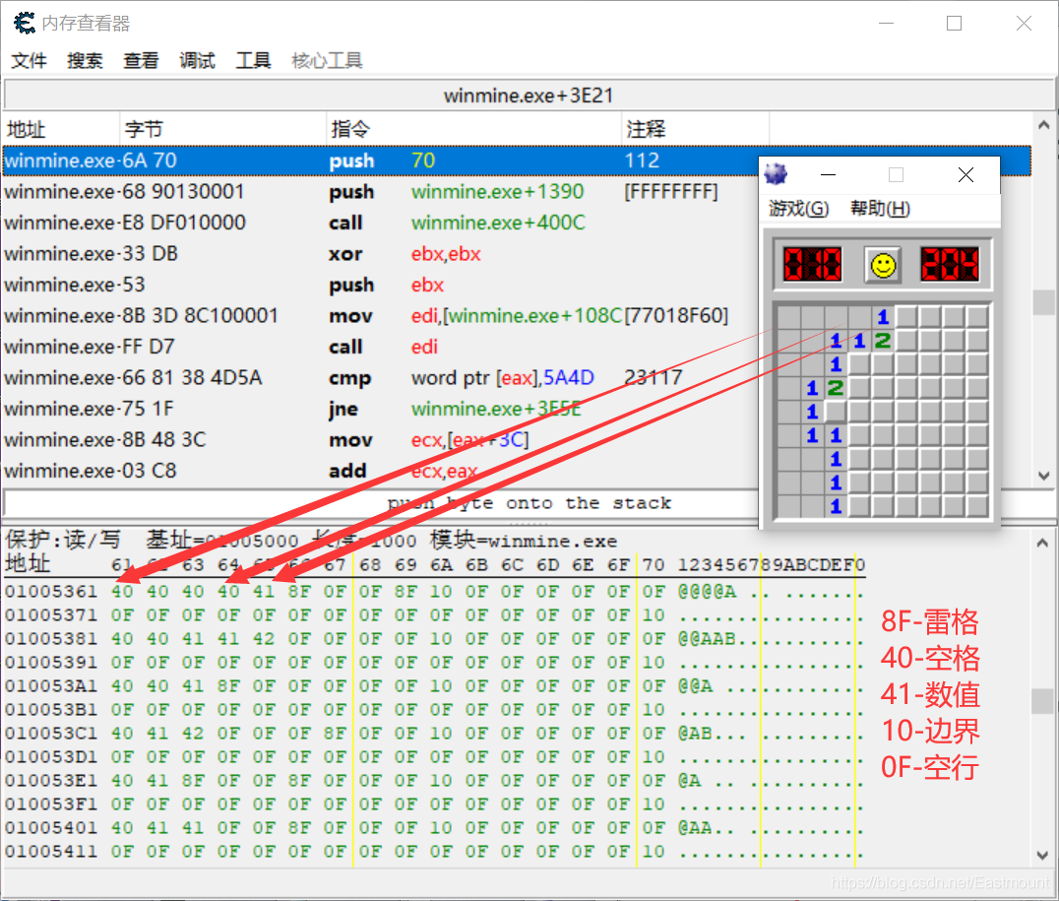Click the top-right unrevealed Minesweeper cell
The width and height of the screenshot is (1059, 901).
click(x=977, y=317)
